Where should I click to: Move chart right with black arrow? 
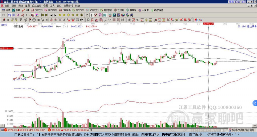(x=55, y=15)
